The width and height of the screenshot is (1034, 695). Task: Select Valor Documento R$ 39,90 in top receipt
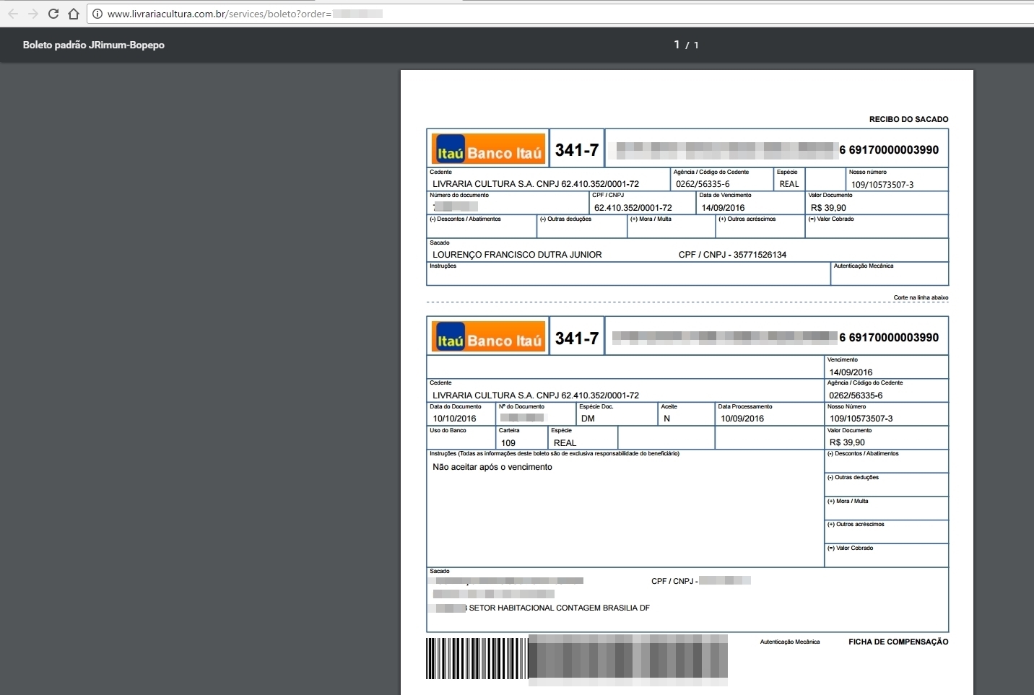tap(828, 208)
